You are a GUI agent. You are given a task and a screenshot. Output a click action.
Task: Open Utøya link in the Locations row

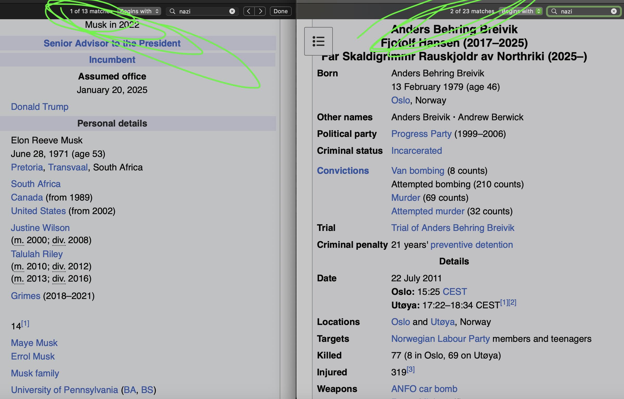[x=443, y=322]
